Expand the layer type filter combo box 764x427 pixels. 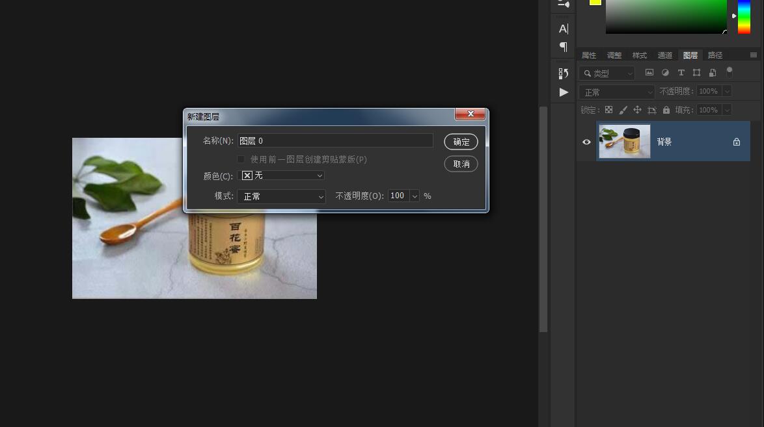(629, 73)
